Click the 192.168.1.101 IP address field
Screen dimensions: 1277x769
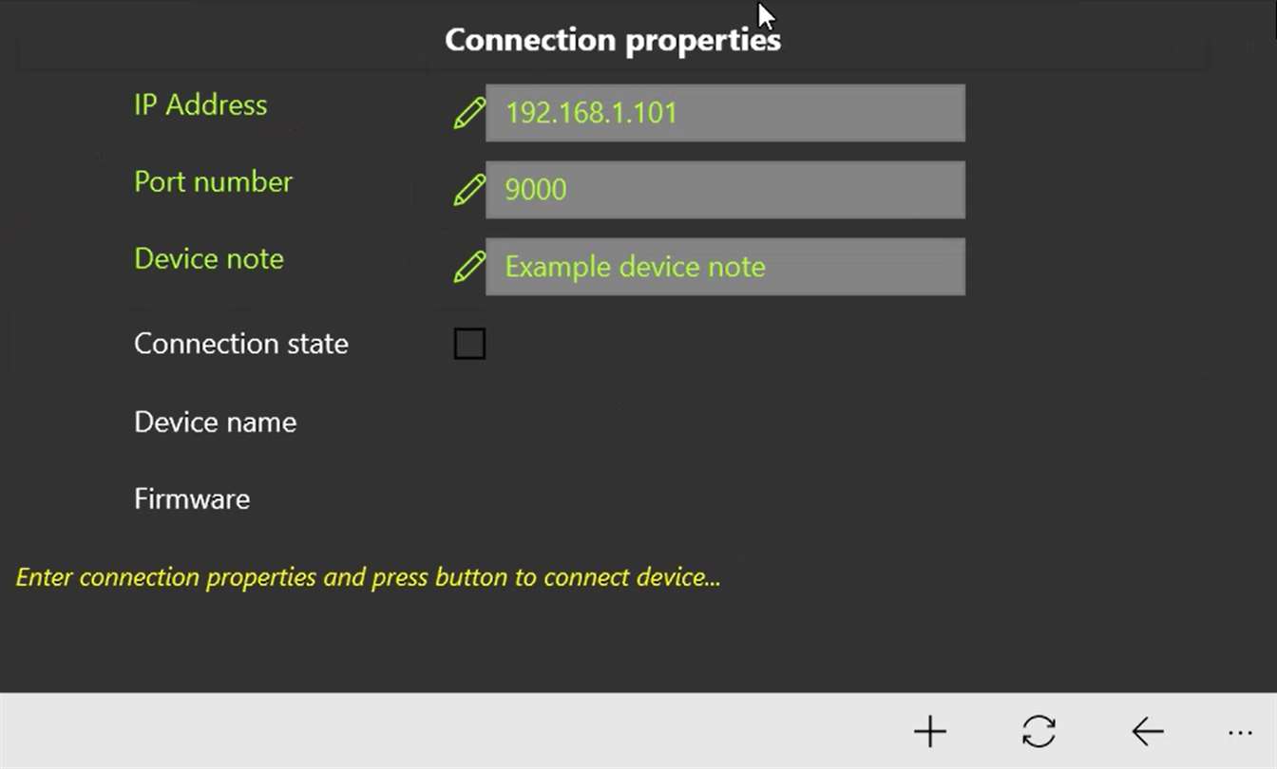coord(725,113)
